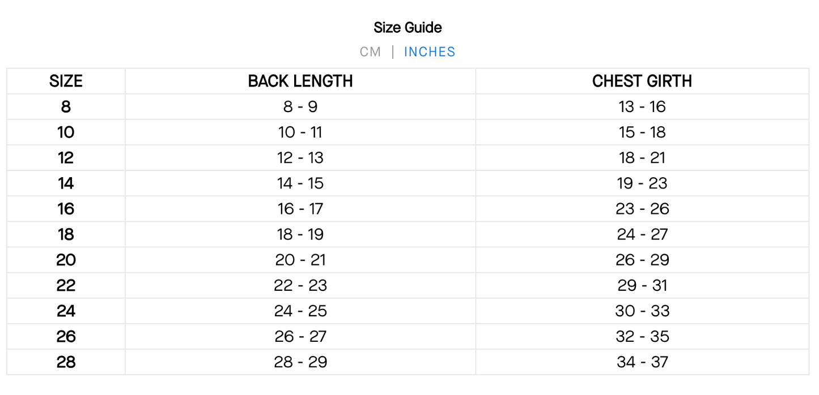Select the size 20 row label
This screenshot has width=819, height=395.
66,260
